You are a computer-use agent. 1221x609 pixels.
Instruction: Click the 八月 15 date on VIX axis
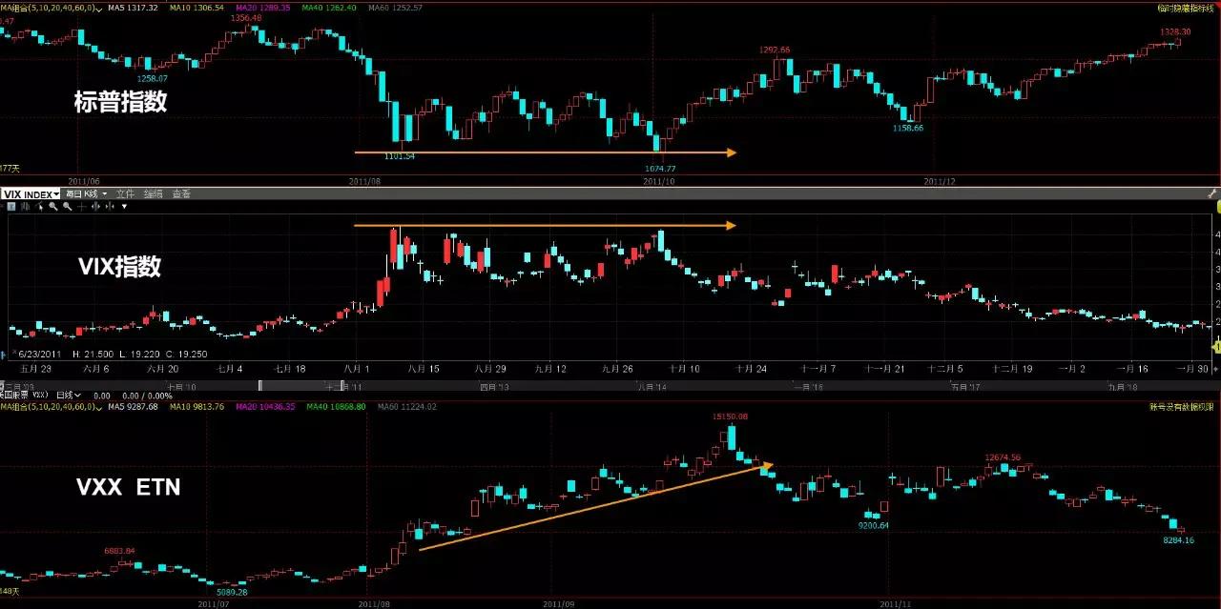[424, 368]
